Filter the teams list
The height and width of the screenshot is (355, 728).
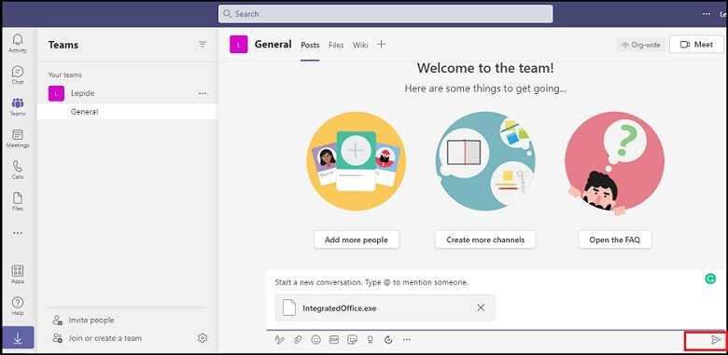point(203,45)
